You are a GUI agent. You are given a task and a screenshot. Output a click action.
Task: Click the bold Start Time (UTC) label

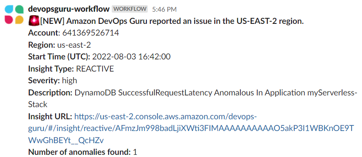tap(60, 57)
